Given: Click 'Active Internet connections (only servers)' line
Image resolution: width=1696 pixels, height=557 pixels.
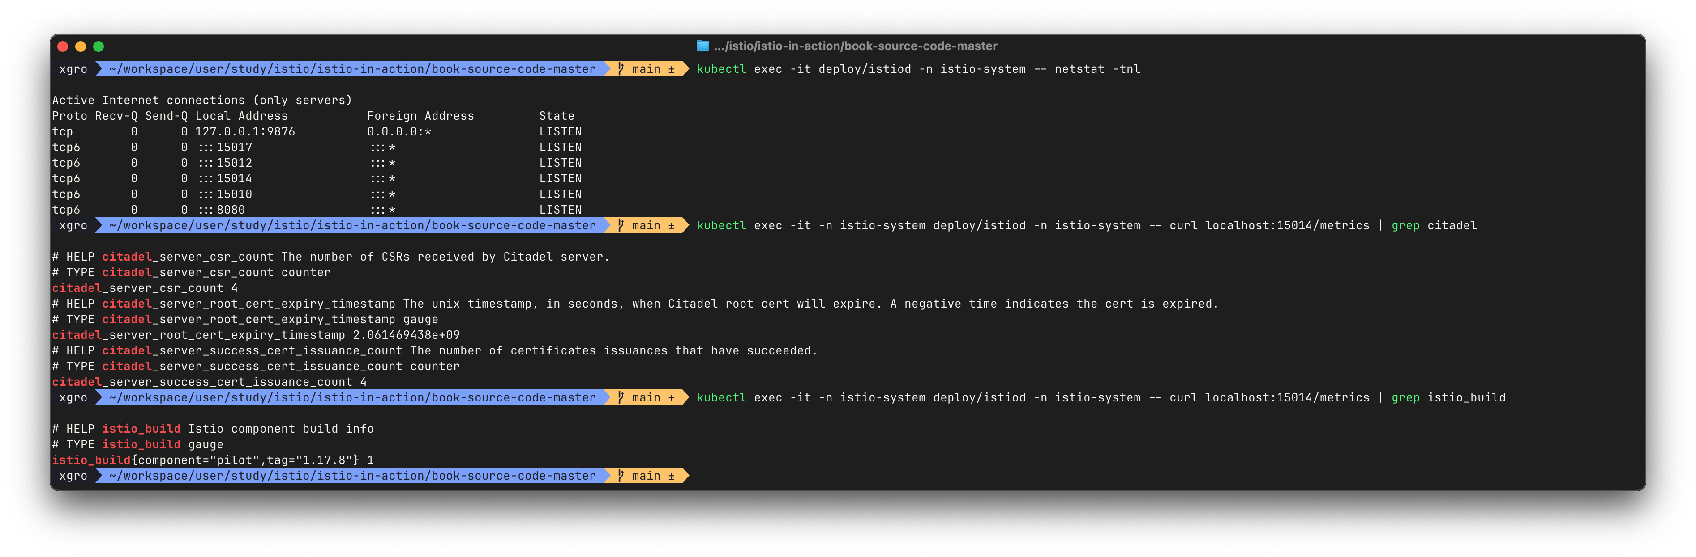Looking at the screenshot, I should point(202,100).
